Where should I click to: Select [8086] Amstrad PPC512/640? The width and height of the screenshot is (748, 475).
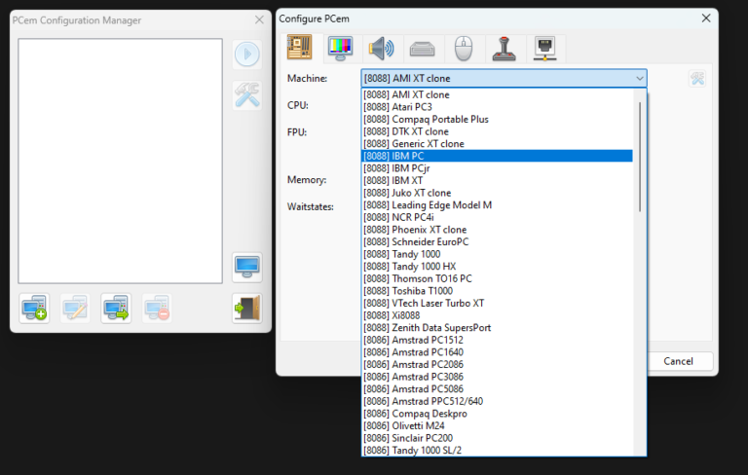(x=497, y=401)
